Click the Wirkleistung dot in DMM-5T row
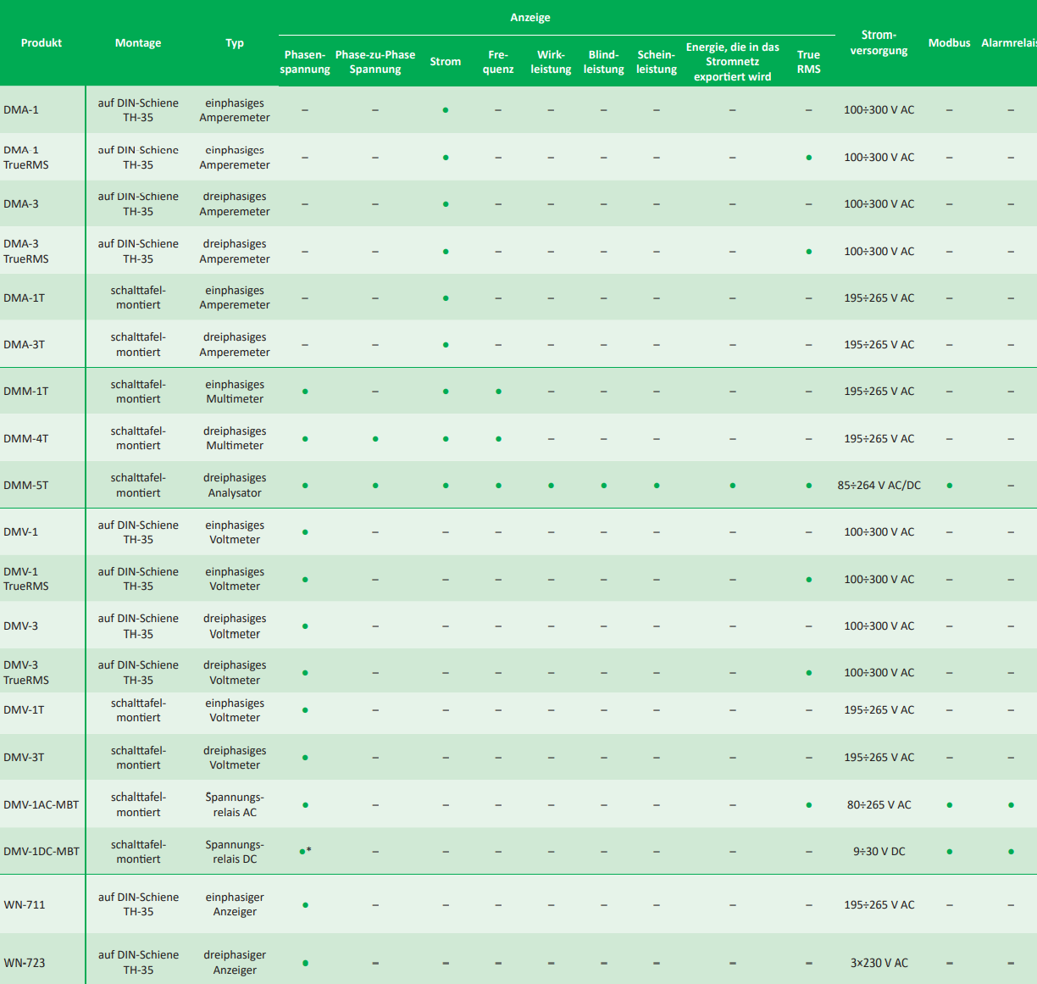 [x=551, y=486]
